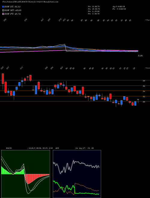Click the 36 price axis label

click(144, 86)
